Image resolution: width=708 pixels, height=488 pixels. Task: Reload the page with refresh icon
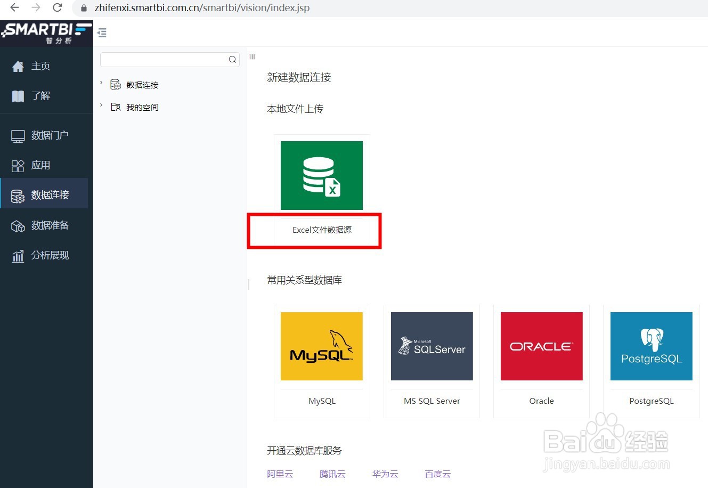57,7
